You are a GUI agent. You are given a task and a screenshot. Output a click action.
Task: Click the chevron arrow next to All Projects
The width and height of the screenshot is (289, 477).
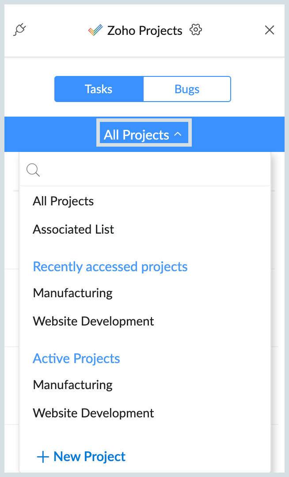click(178, 134)
